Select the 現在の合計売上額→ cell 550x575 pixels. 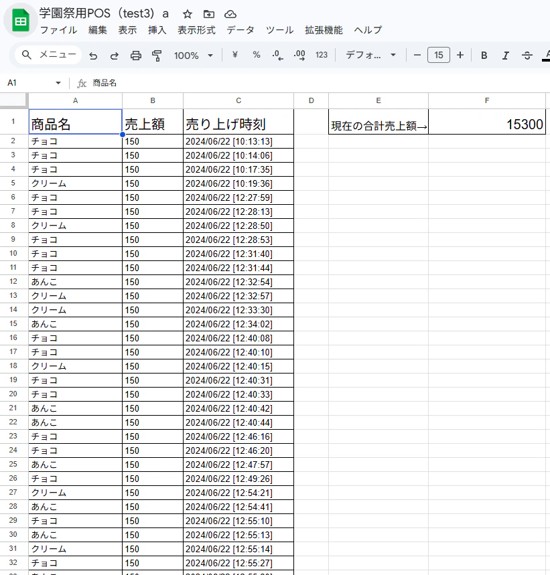point(379,122)
